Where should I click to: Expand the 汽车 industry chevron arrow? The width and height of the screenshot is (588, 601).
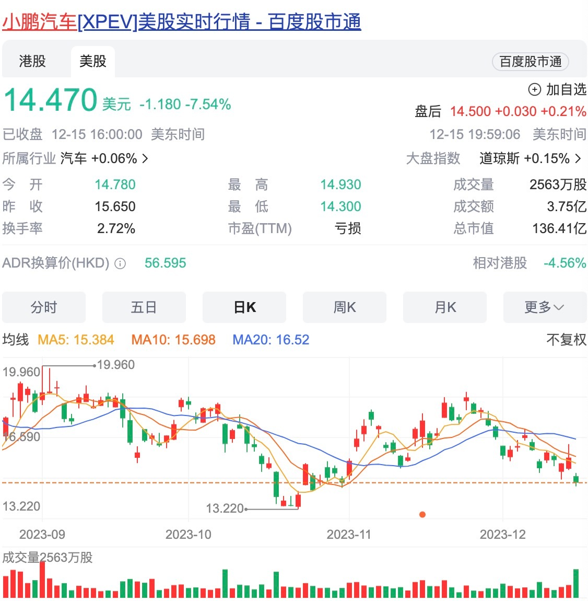click(x=145, y=158)
